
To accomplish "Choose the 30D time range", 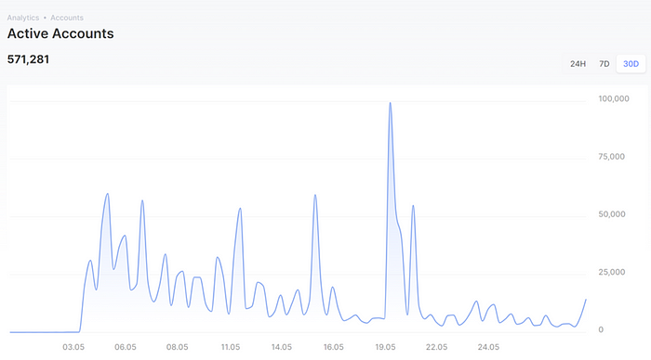I will tap(631, 64).
